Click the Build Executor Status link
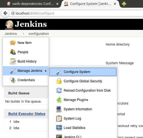 click(x=27, y=114)
